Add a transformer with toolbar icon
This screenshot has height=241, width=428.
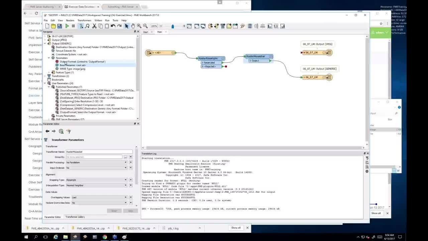coord(223,26)
